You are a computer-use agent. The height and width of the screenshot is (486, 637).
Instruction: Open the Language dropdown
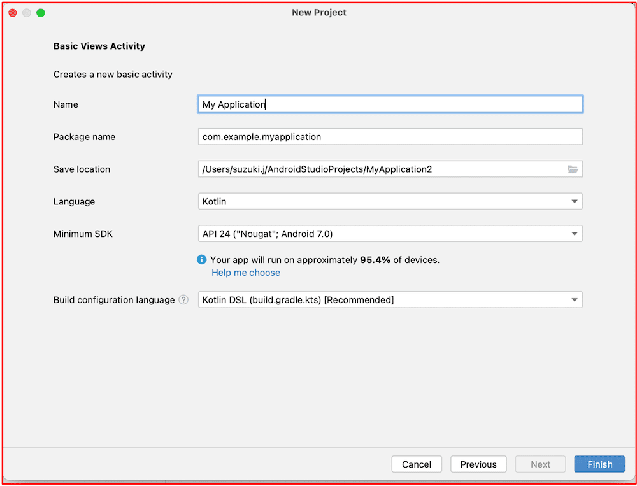(x=390, y=201)
